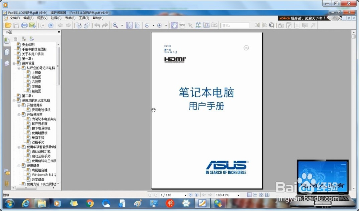Click the document vertical scrollbar thumb

(x=354, y=36)
